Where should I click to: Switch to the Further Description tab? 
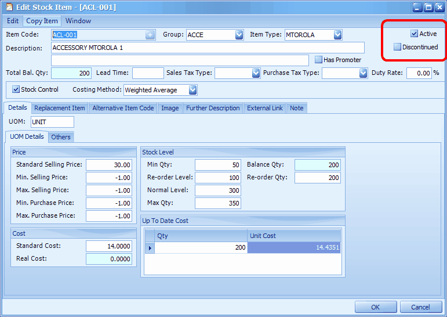point(213,108)
